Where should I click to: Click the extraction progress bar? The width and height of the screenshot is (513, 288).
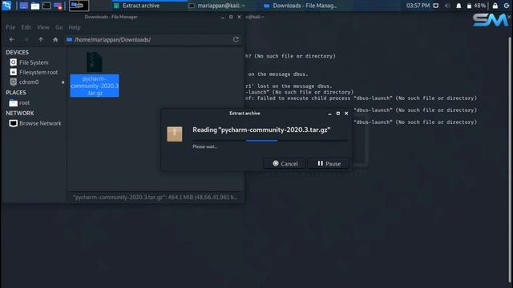270,141
